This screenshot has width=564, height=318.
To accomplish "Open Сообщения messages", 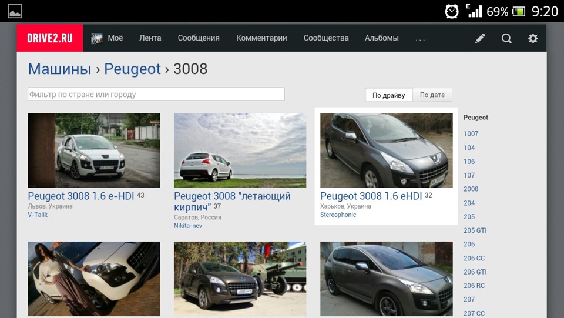I will coord(199,38).
